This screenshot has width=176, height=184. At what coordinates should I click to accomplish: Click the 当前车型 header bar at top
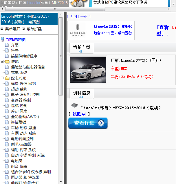(x=34, y=3)
